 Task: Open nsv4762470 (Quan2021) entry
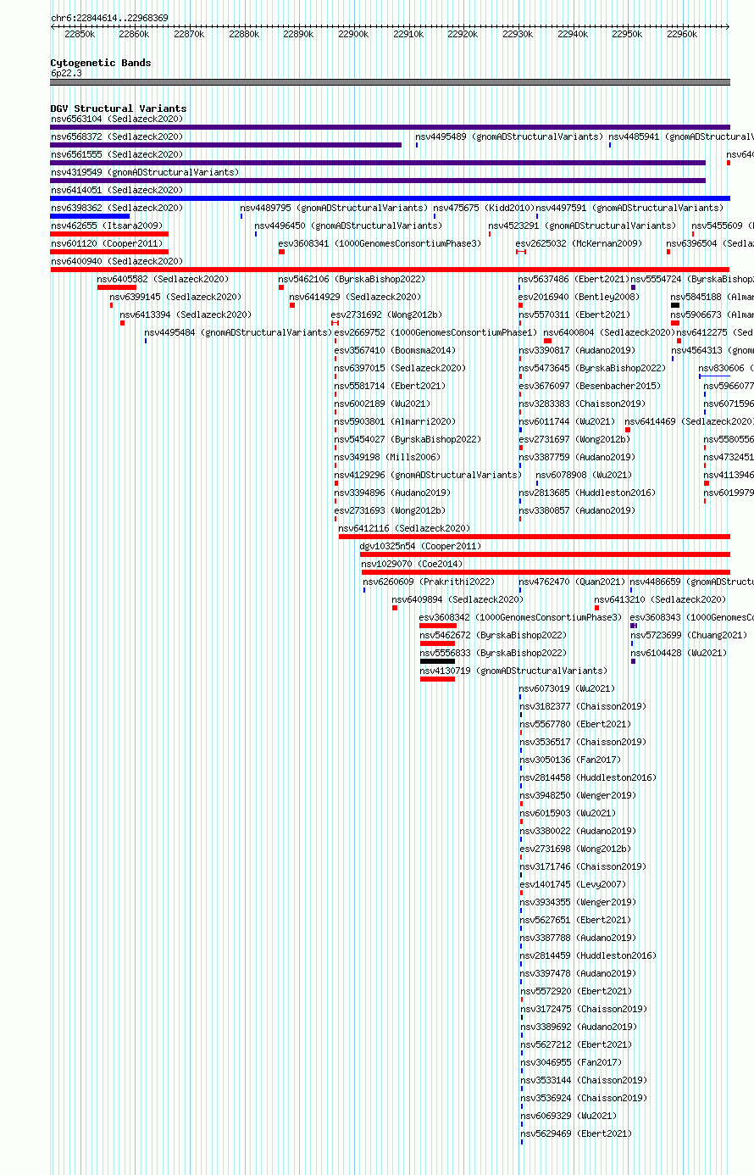(572, 582)
